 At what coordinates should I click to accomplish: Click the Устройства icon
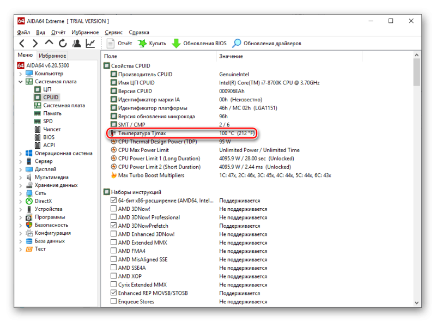pos(29,209)
